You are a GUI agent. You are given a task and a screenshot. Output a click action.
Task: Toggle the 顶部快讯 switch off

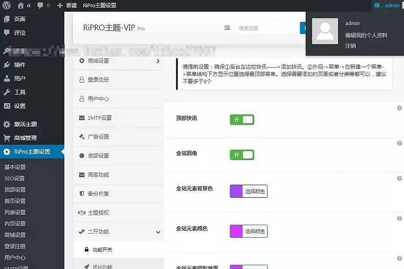[x=242, y=120]
